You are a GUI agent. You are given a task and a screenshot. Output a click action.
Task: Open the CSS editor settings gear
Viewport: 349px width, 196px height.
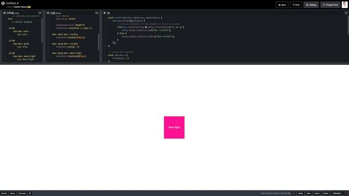coord(48,13)
